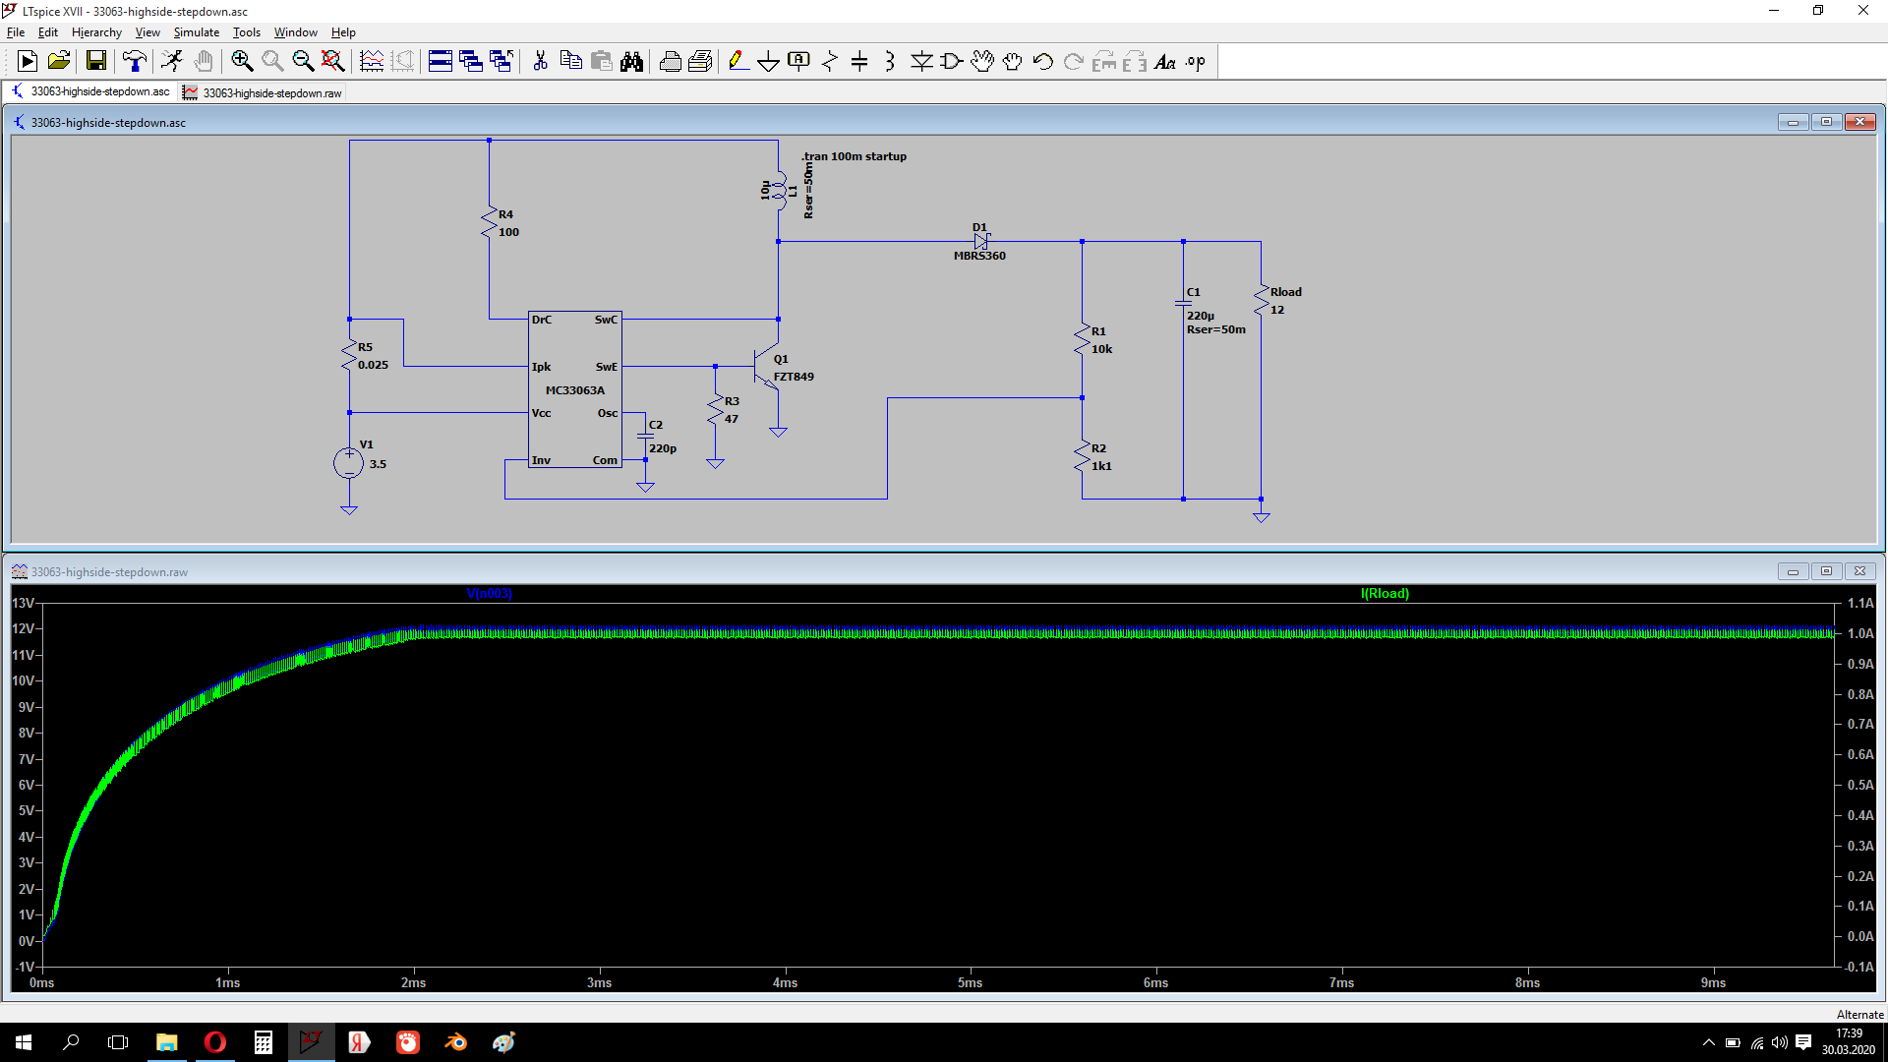Open the Opera browser from taskbar

[x=214, y=1042]
